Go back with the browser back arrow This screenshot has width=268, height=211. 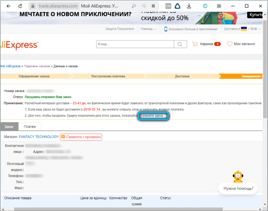point(9,6)
